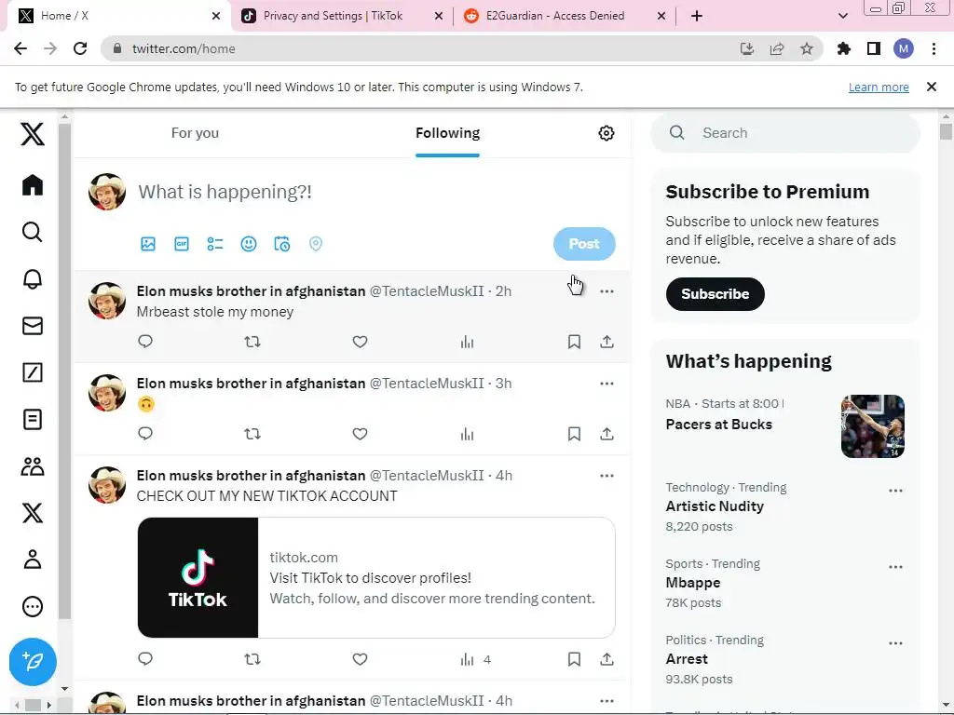
Task: Click the X logo in the sidebar
Action: point(33,134)
